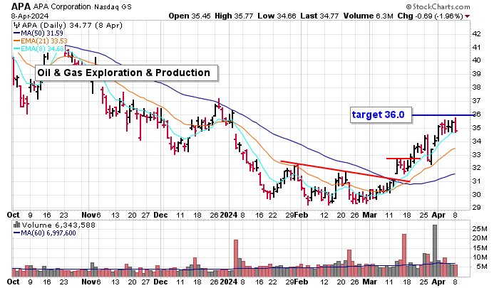499x288 pixels.
Task: Click the red down-triangle change indicator
Action: pyautogui.click(x=467, y=16)
